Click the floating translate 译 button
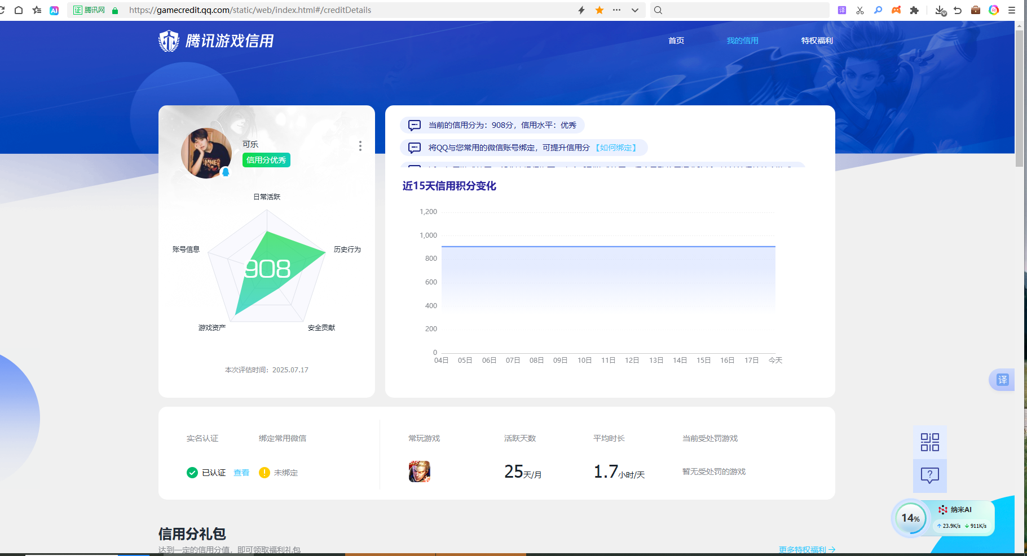The image size is (1027, 556). pos(1002,380)
